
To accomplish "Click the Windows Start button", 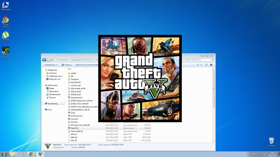I will 4,154.
